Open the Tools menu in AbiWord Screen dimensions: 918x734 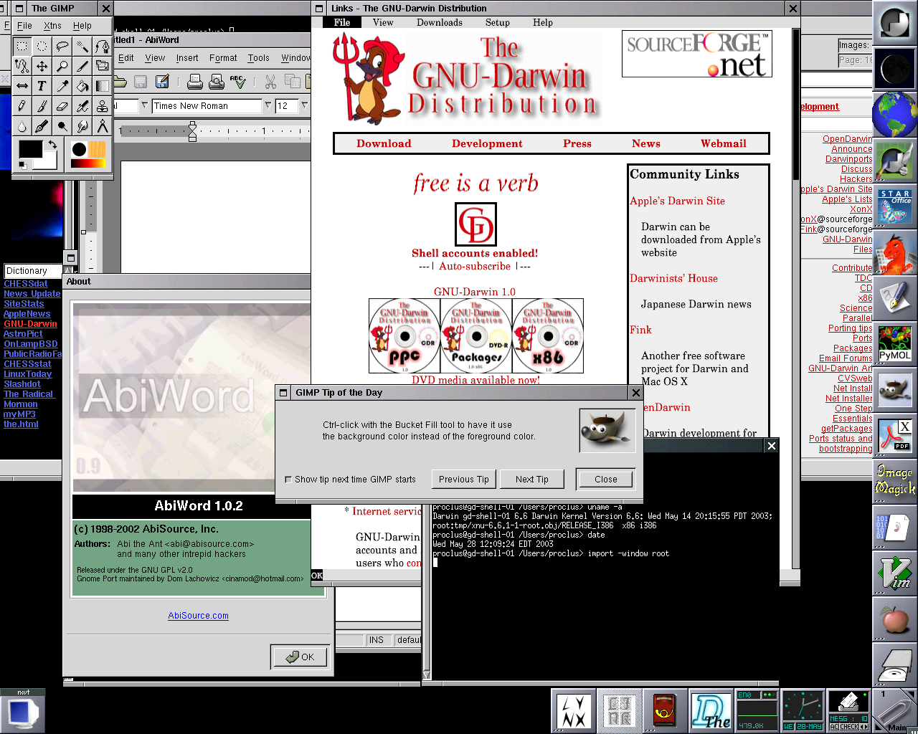(259, 58)
